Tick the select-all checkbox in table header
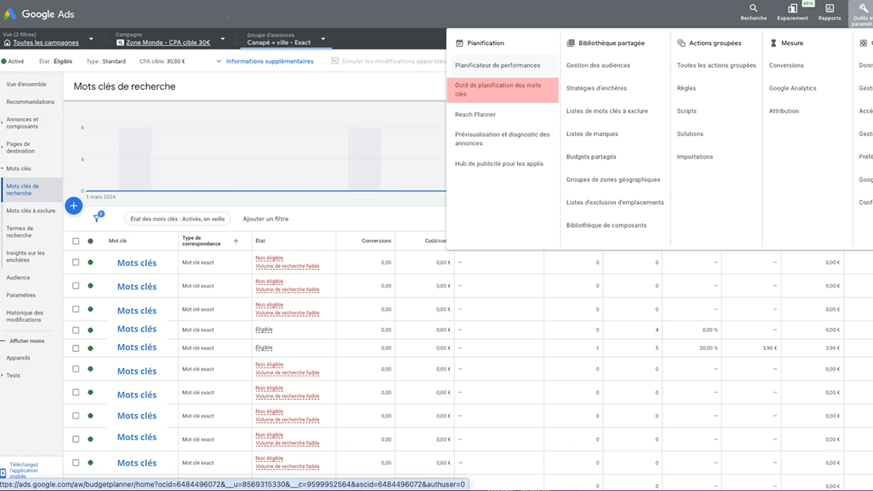 click(75, 241)
